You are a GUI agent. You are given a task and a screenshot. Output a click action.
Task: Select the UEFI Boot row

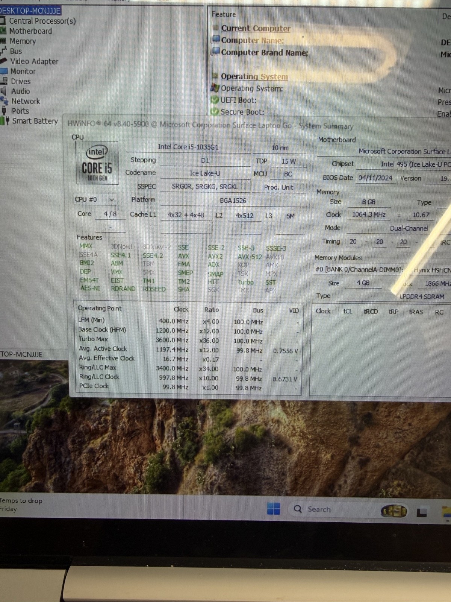(x=238, y=100)
